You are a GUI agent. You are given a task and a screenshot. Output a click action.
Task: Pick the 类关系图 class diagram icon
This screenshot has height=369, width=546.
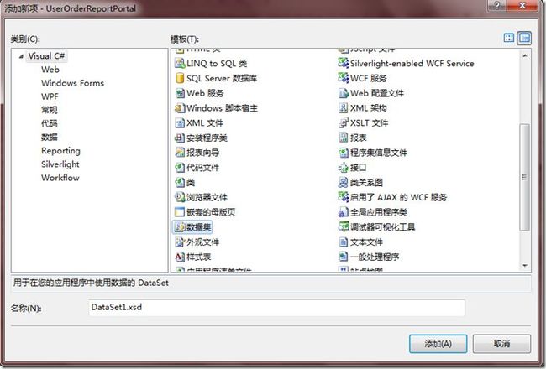344,182
